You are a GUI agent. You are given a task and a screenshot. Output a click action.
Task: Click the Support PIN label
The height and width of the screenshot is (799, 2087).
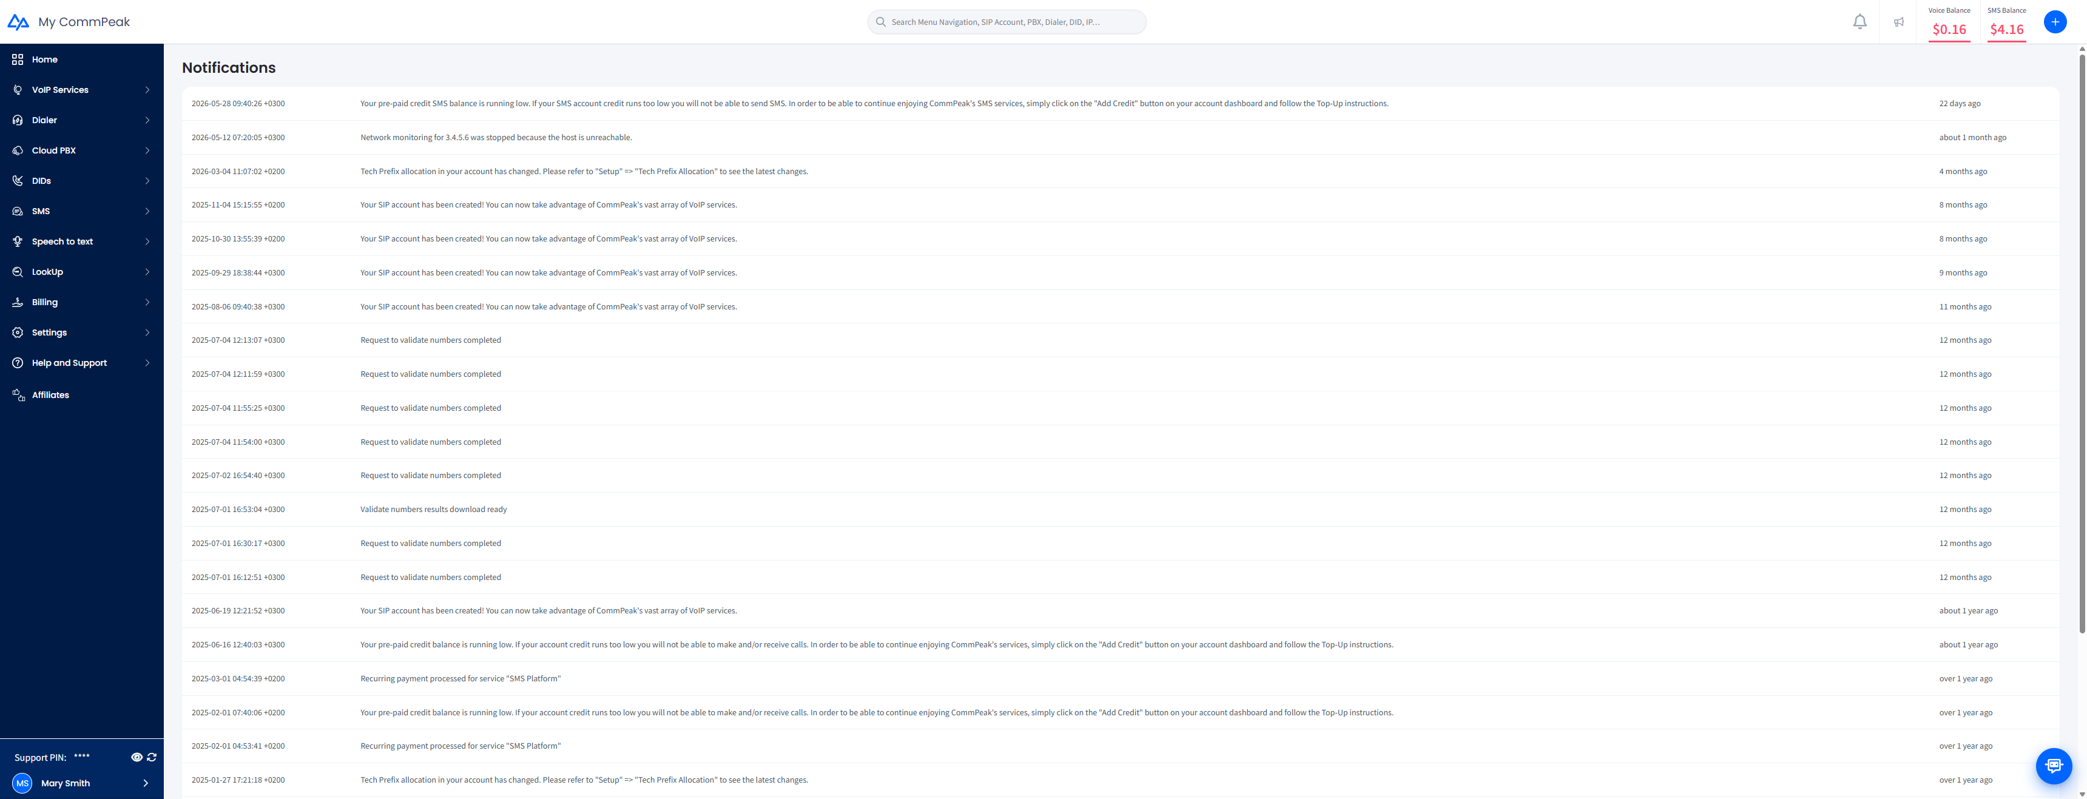tap(41, 758)
